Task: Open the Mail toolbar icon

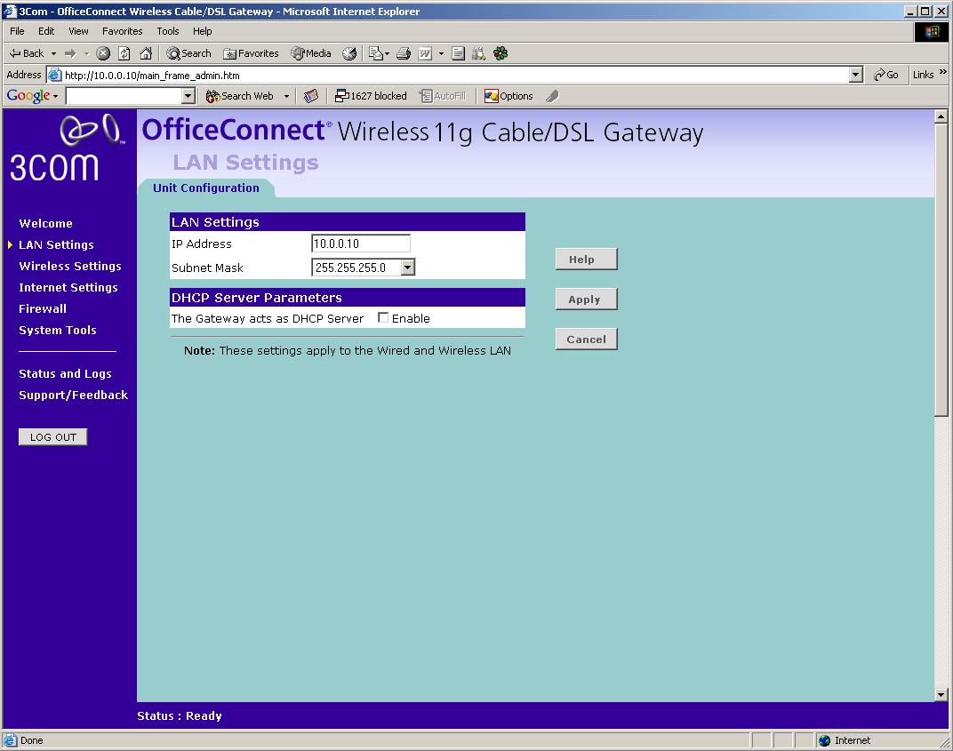Action: point(376,53)
